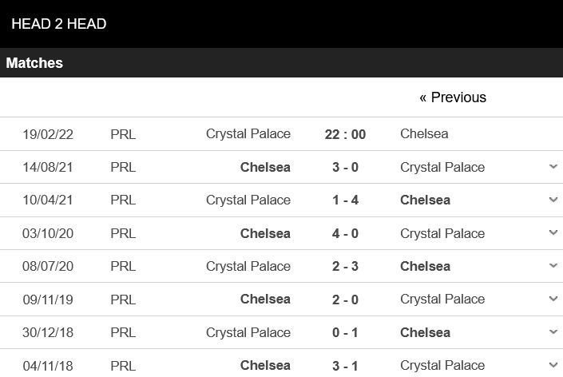Click the 2 - 0 score from 09/11/19
The width and height of the screenshot is (563, 377).
coord(345,300)
